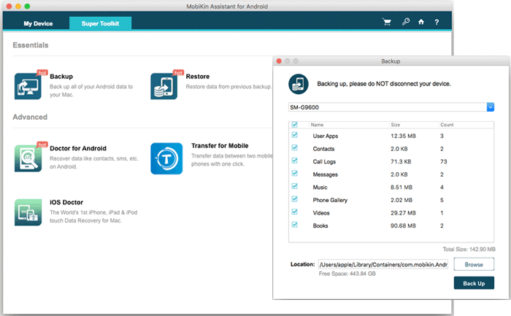This screenshot has height=316, width=511.
Task: Uncheck the Music checkbox
Action: (295, 186)
